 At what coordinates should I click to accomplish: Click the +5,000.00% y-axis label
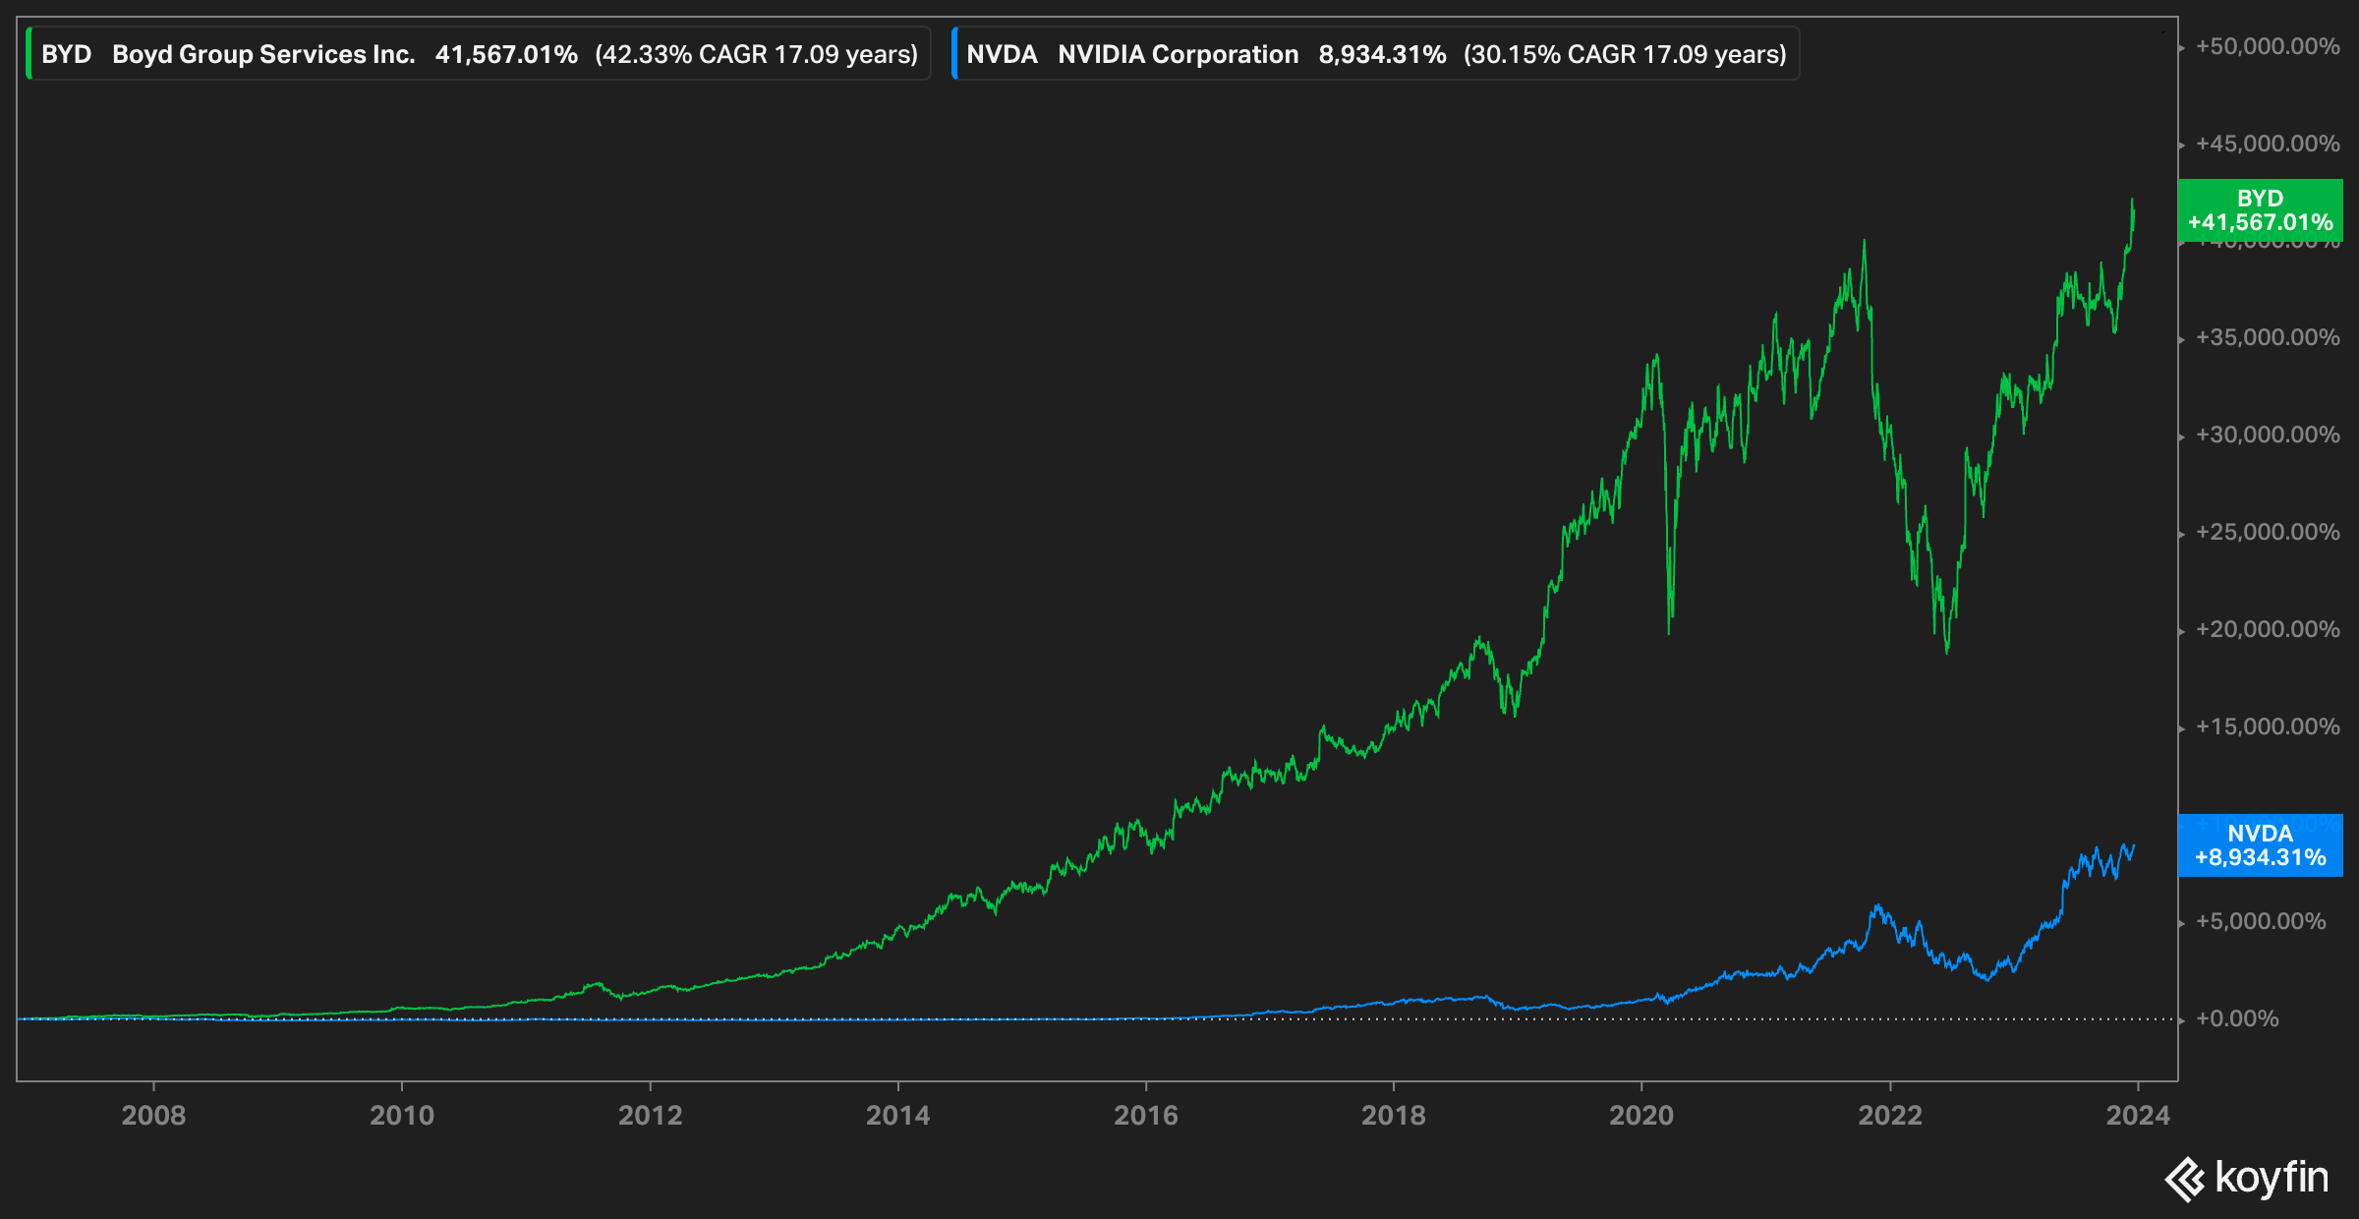[2261, 921]
